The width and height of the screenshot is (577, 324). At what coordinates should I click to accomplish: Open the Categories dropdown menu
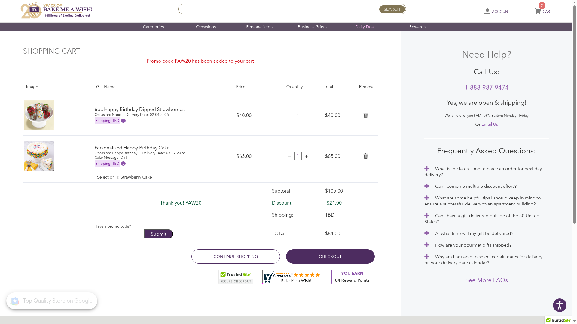(155, 27)
